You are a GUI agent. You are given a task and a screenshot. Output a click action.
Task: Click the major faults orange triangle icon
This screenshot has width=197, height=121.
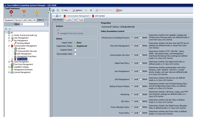(24, 12)
